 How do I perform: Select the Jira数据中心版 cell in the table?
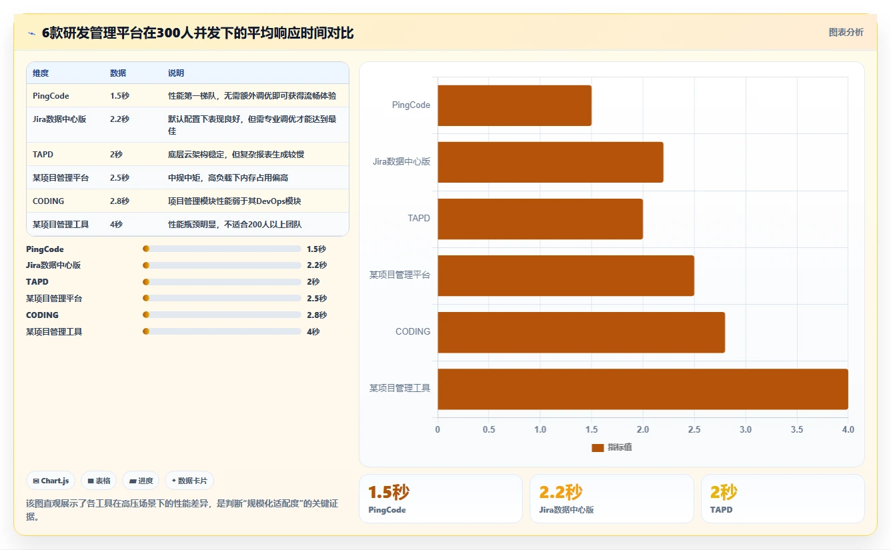point(59,119)
